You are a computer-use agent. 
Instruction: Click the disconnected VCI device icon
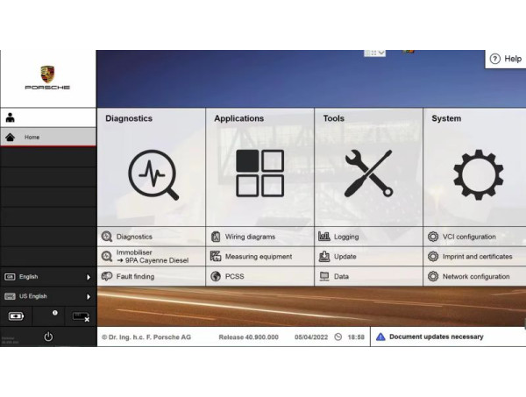[81, 316]
